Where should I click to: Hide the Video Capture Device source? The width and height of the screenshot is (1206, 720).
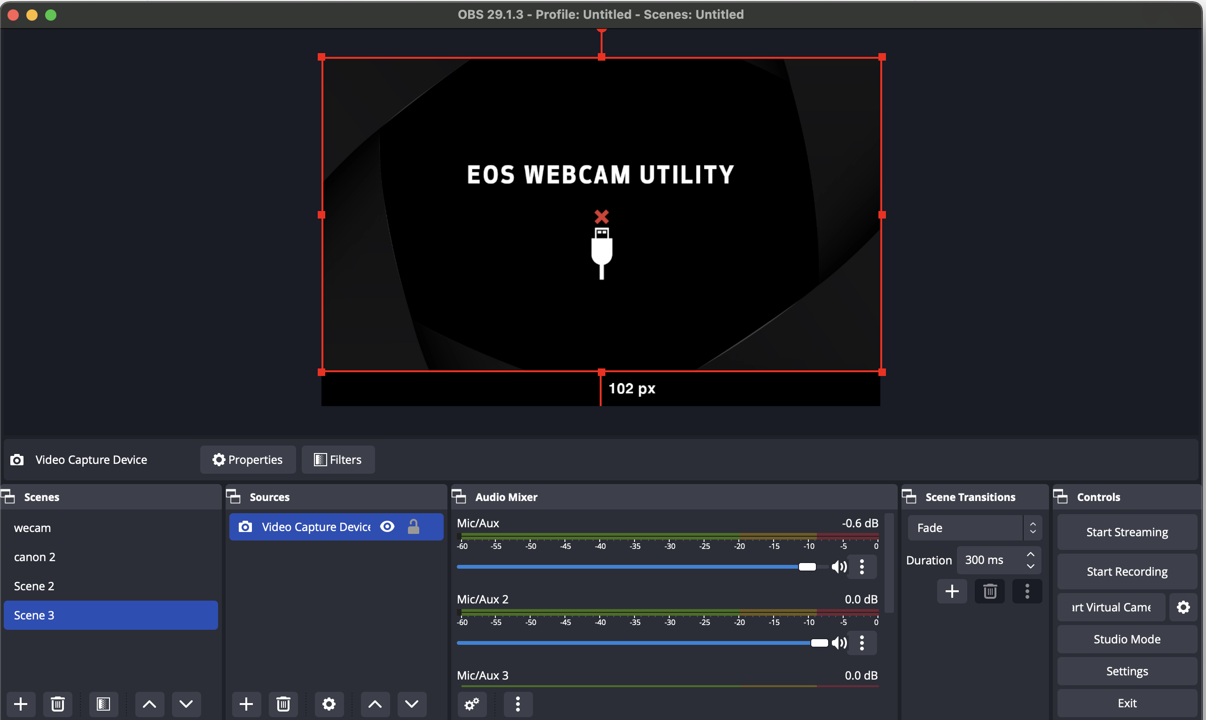tap(387, 527)
